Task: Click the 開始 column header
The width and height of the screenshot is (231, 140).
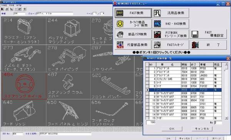Action: pos(186,64)
